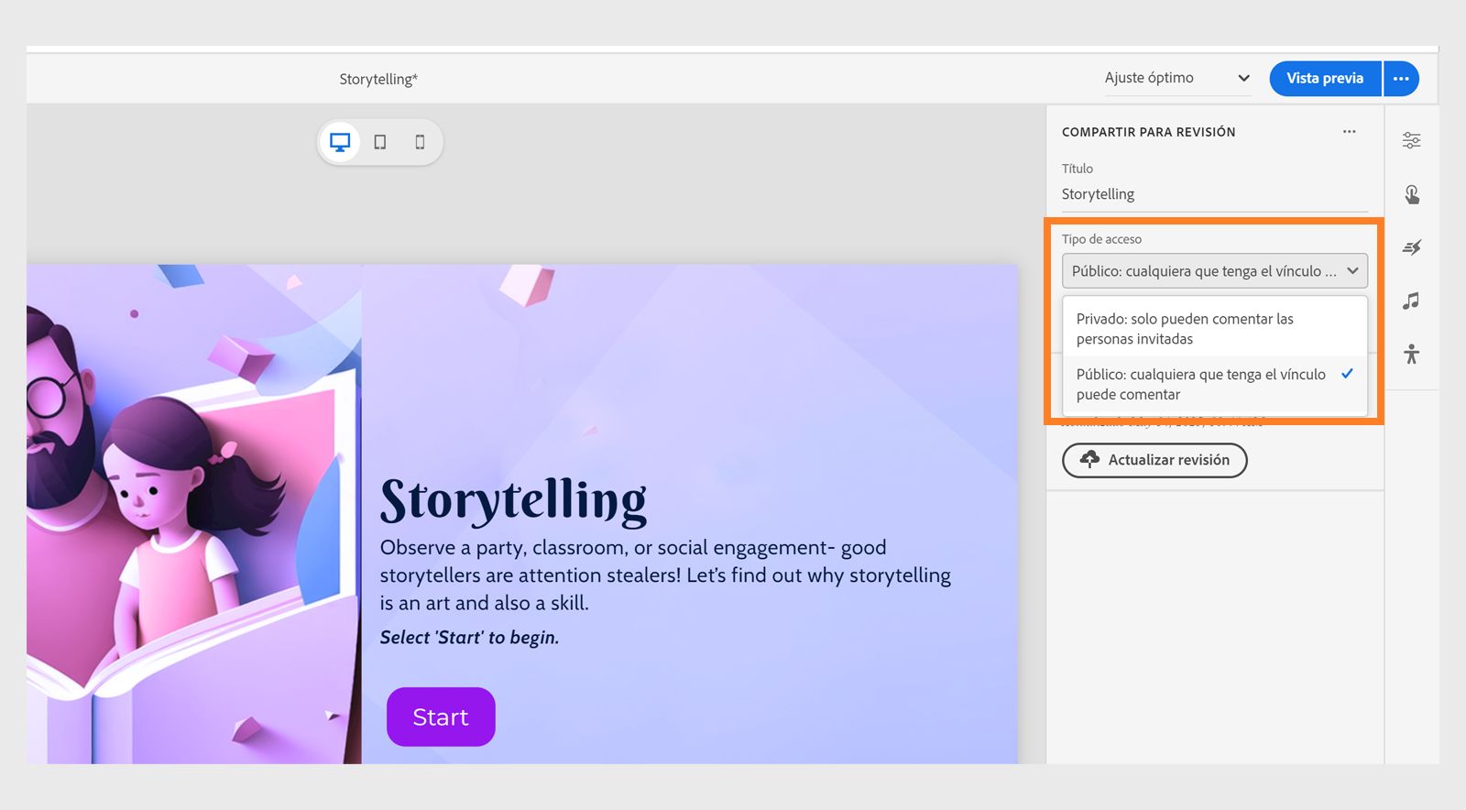Image resolution: width=1466 pixels, height=810 pixels.
Task: Click the purple Start button on slide
Action: tap(441, 717)
